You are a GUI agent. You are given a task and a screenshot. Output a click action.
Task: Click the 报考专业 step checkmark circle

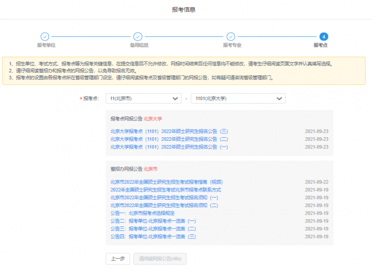click(x=231, y=37)
